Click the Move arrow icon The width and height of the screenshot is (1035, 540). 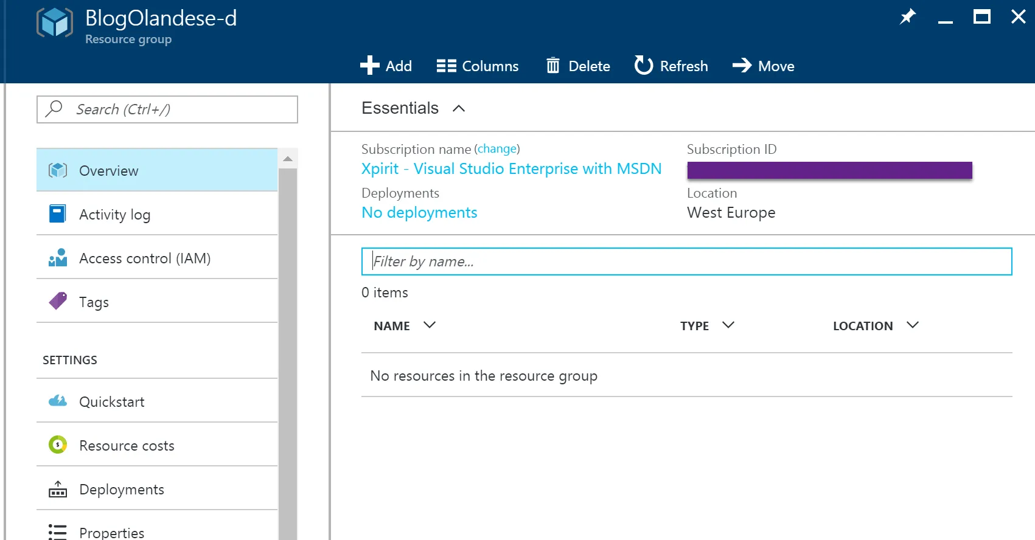point(742,65)
